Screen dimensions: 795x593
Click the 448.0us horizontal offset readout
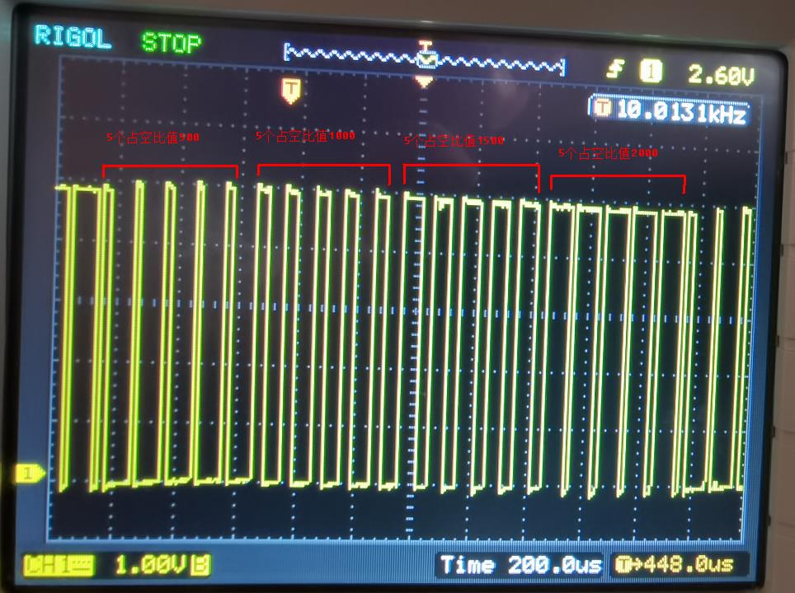(x=689, y=563)
